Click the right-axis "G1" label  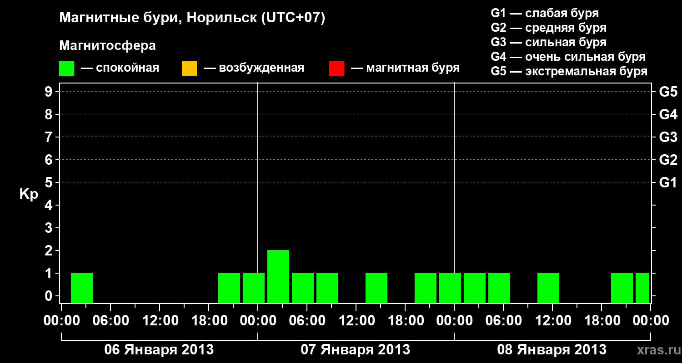click(668, 182)
